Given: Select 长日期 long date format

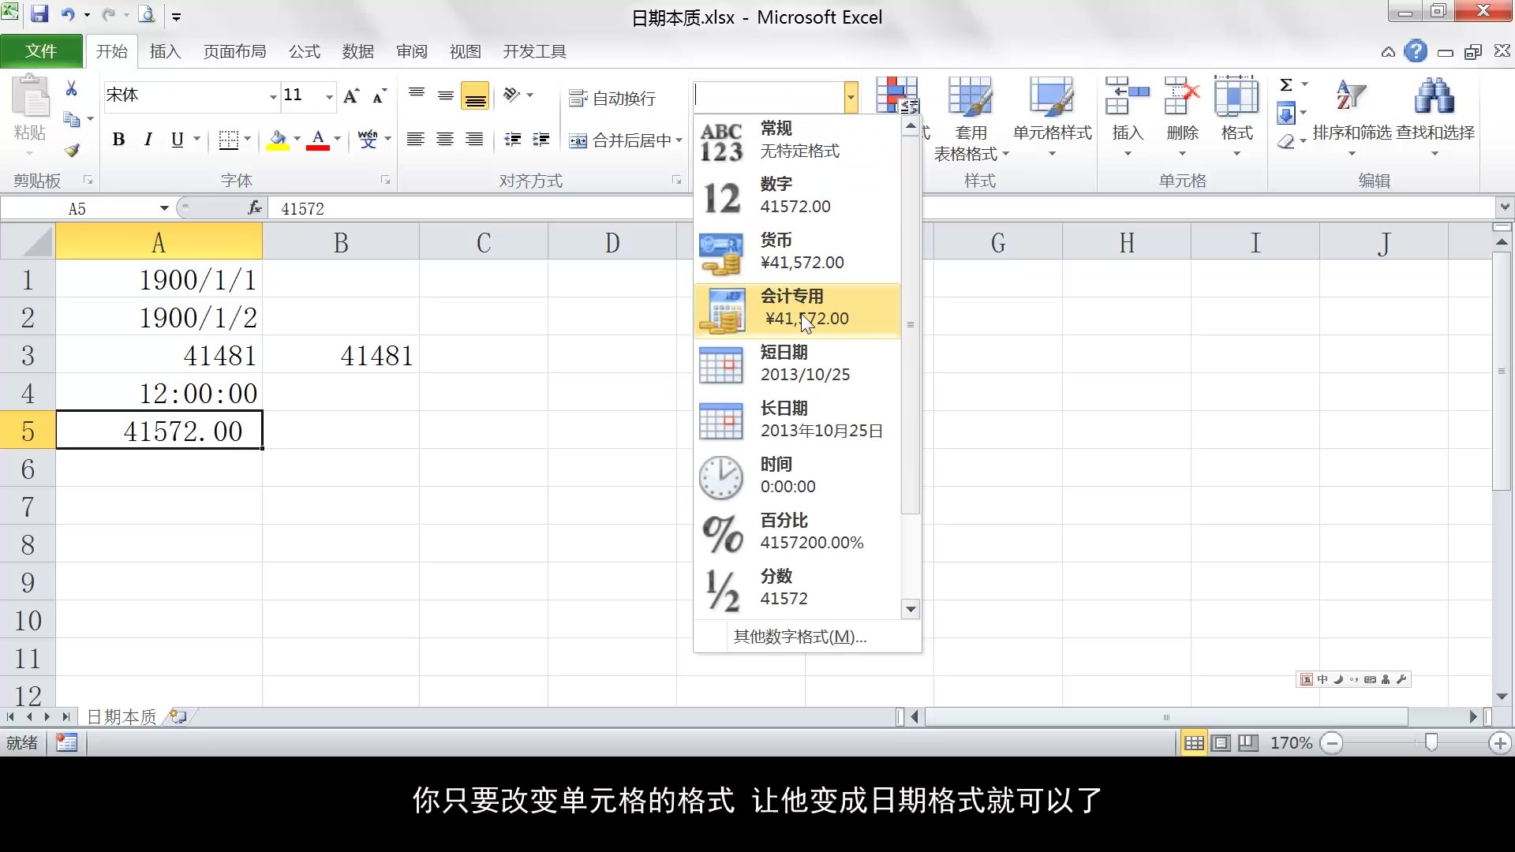Looking at the screenshot, I should [x=797, y=420].
